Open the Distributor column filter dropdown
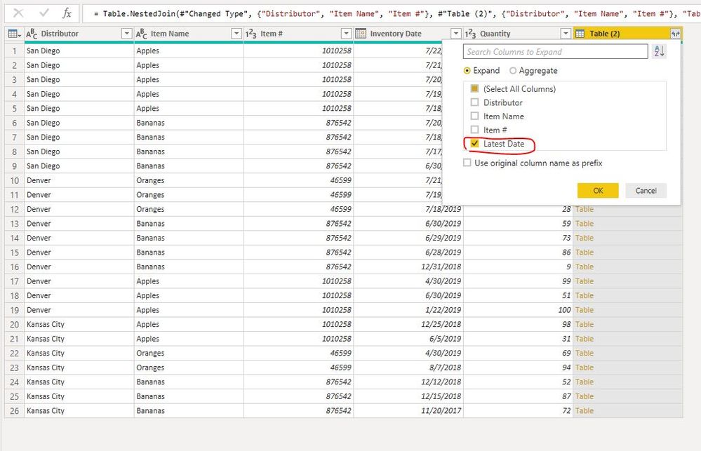701x451 pixels. point(127,34)
